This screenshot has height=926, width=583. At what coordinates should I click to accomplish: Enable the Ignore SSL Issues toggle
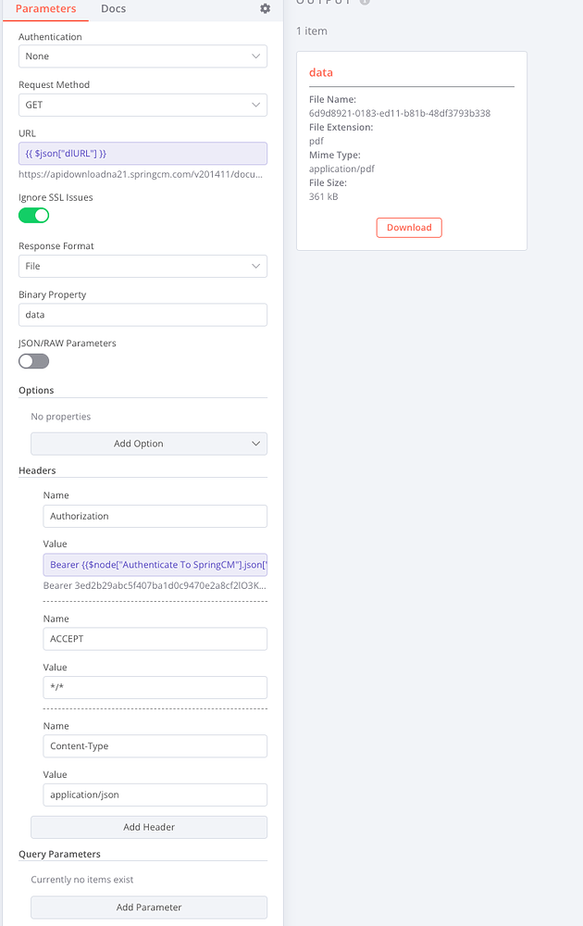click(x=33, y=215)
